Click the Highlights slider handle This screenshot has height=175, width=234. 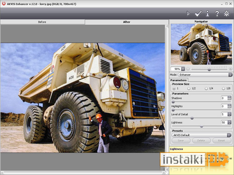[x=173, y=110]
